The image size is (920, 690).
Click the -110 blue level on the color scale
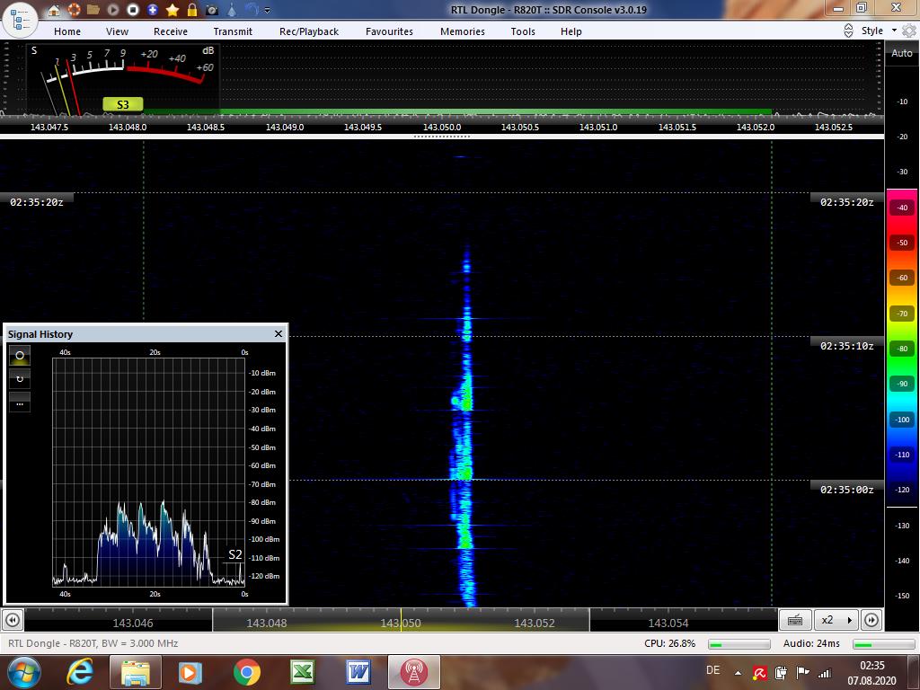click(x=902, y=455)
